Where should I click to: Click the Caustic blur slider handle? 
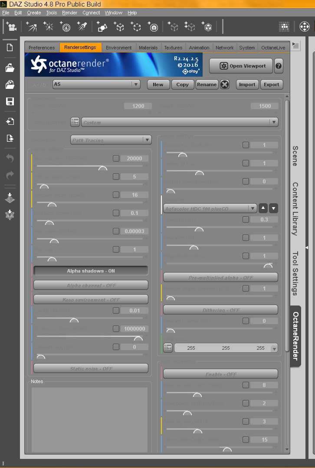coord(74,320)
